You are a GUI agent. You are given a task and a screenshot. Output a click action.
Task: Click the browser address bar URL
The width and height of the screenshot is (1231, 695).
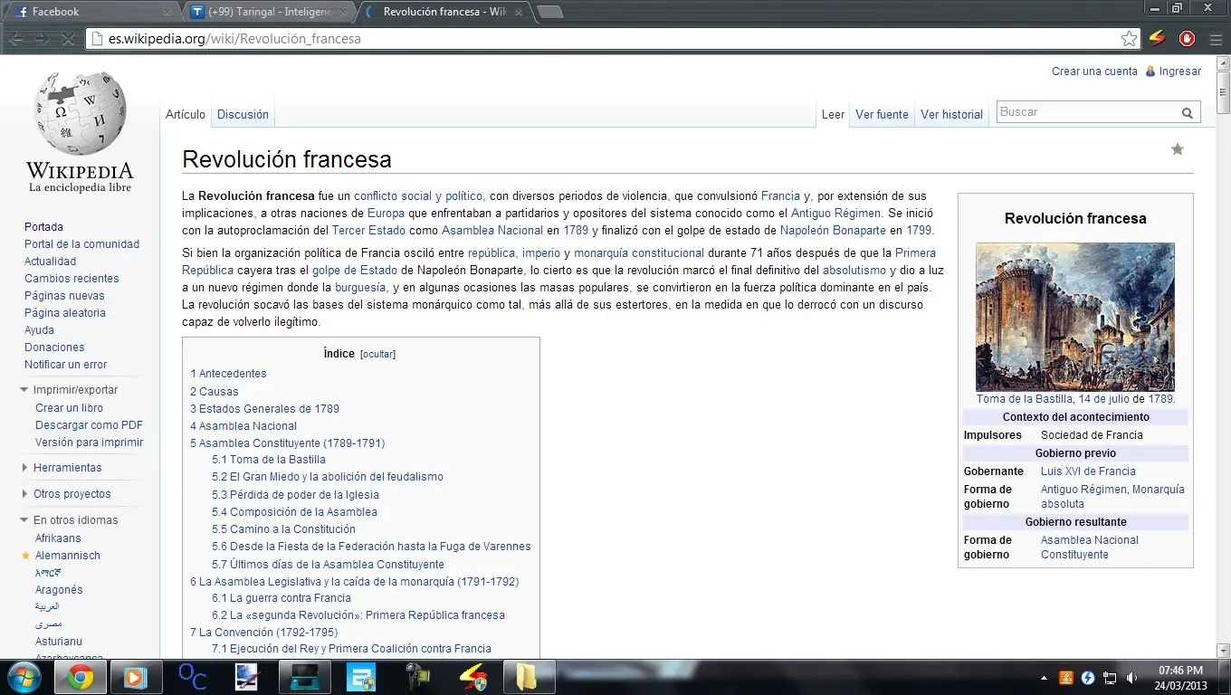point(234,39)
